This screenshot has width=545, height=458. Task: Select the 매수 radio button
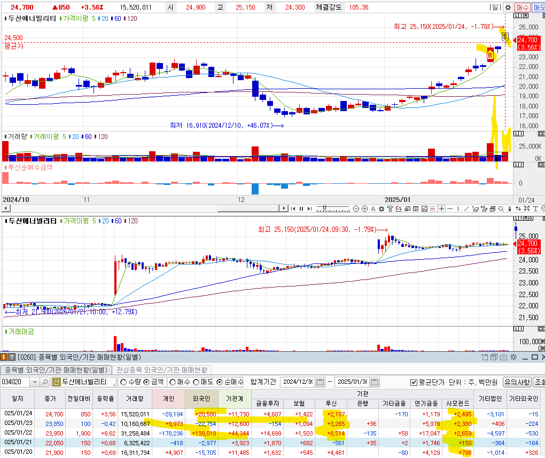[x=173, y=382]
